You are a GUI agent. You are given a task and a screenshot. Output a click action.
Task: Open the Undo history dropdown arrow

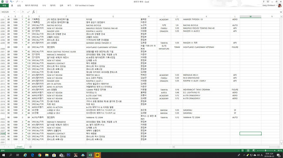click(14, 2)
